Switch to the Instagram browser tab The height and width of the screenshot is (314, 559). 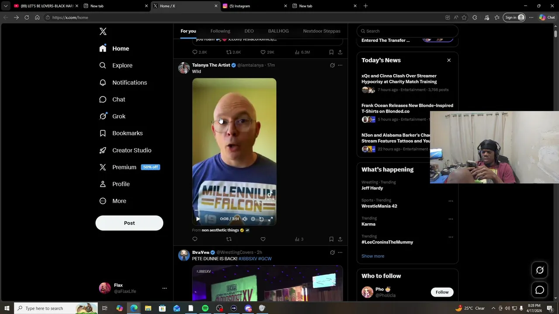(255, 6)
